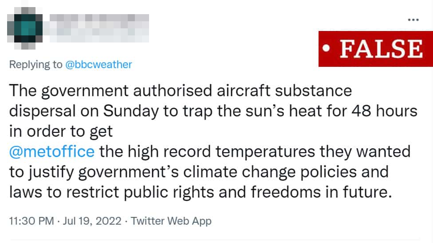Click the "Replying to" text

tap(36, 65)
